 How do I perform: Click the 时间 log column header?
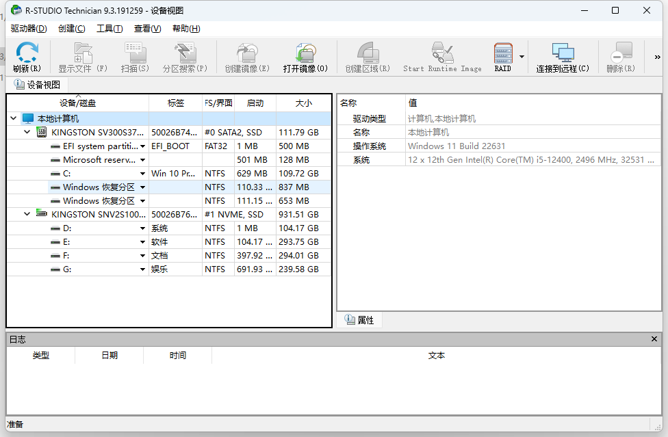[x=178, y=356]
